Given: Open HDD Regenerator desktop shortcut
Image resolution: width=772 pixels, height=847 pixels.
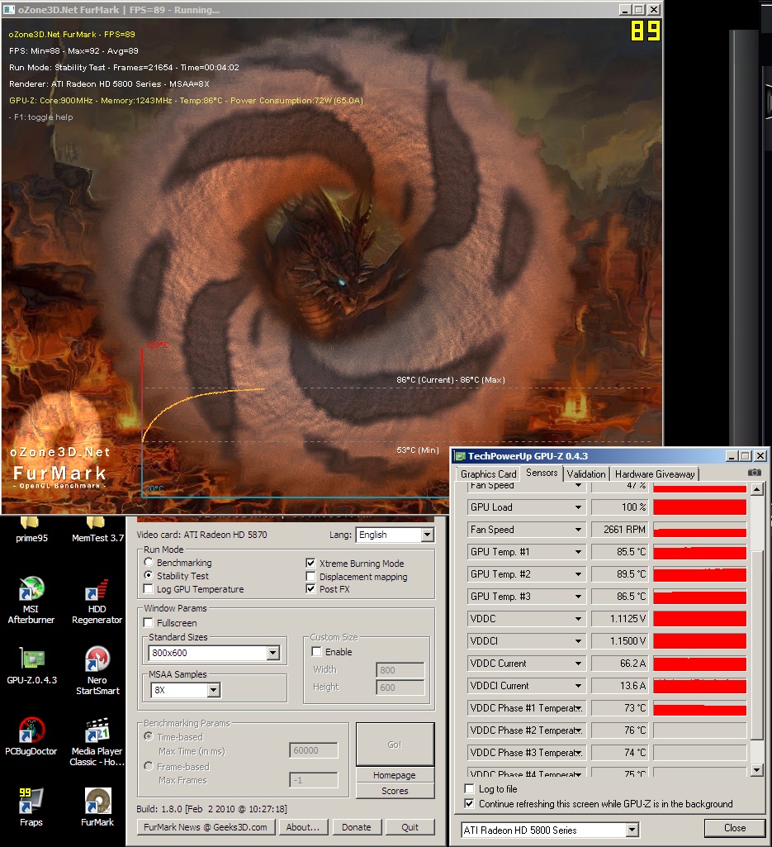Looking at the screenshot, I should pyautogui.click(x=97, y=600).
